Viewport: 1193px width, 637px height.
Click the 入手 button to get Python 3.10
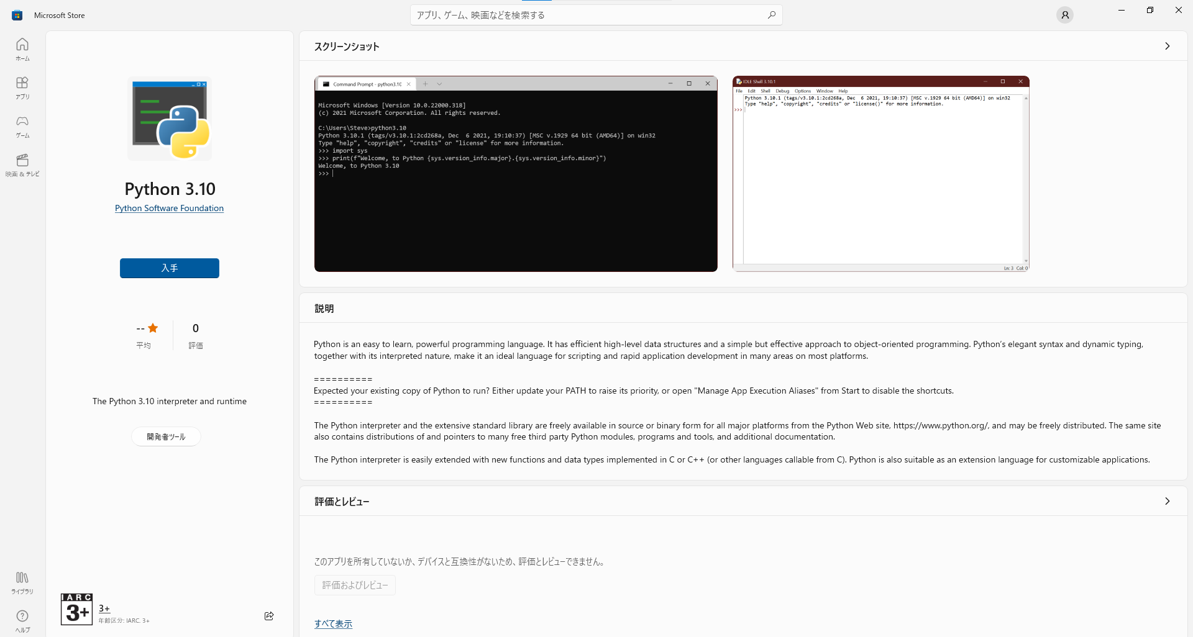pos(169,268)
